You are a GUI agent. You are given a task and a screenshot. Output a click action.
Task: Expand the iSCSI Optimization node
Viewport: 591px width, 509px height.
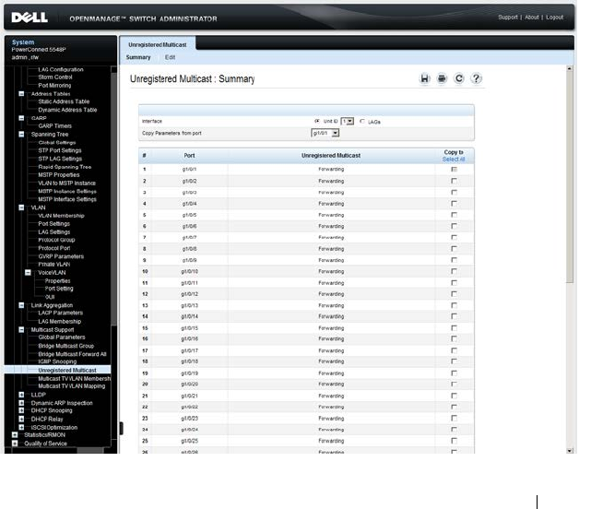point(21,427)
